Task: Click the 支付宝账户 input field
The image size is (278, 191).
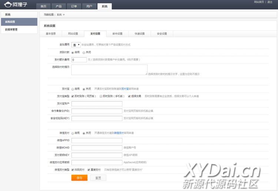Action: coord(97,104)
